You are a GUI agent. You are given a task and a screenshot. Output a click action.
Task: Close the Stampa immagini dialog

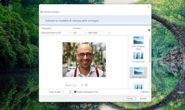[x=148, y=7]
